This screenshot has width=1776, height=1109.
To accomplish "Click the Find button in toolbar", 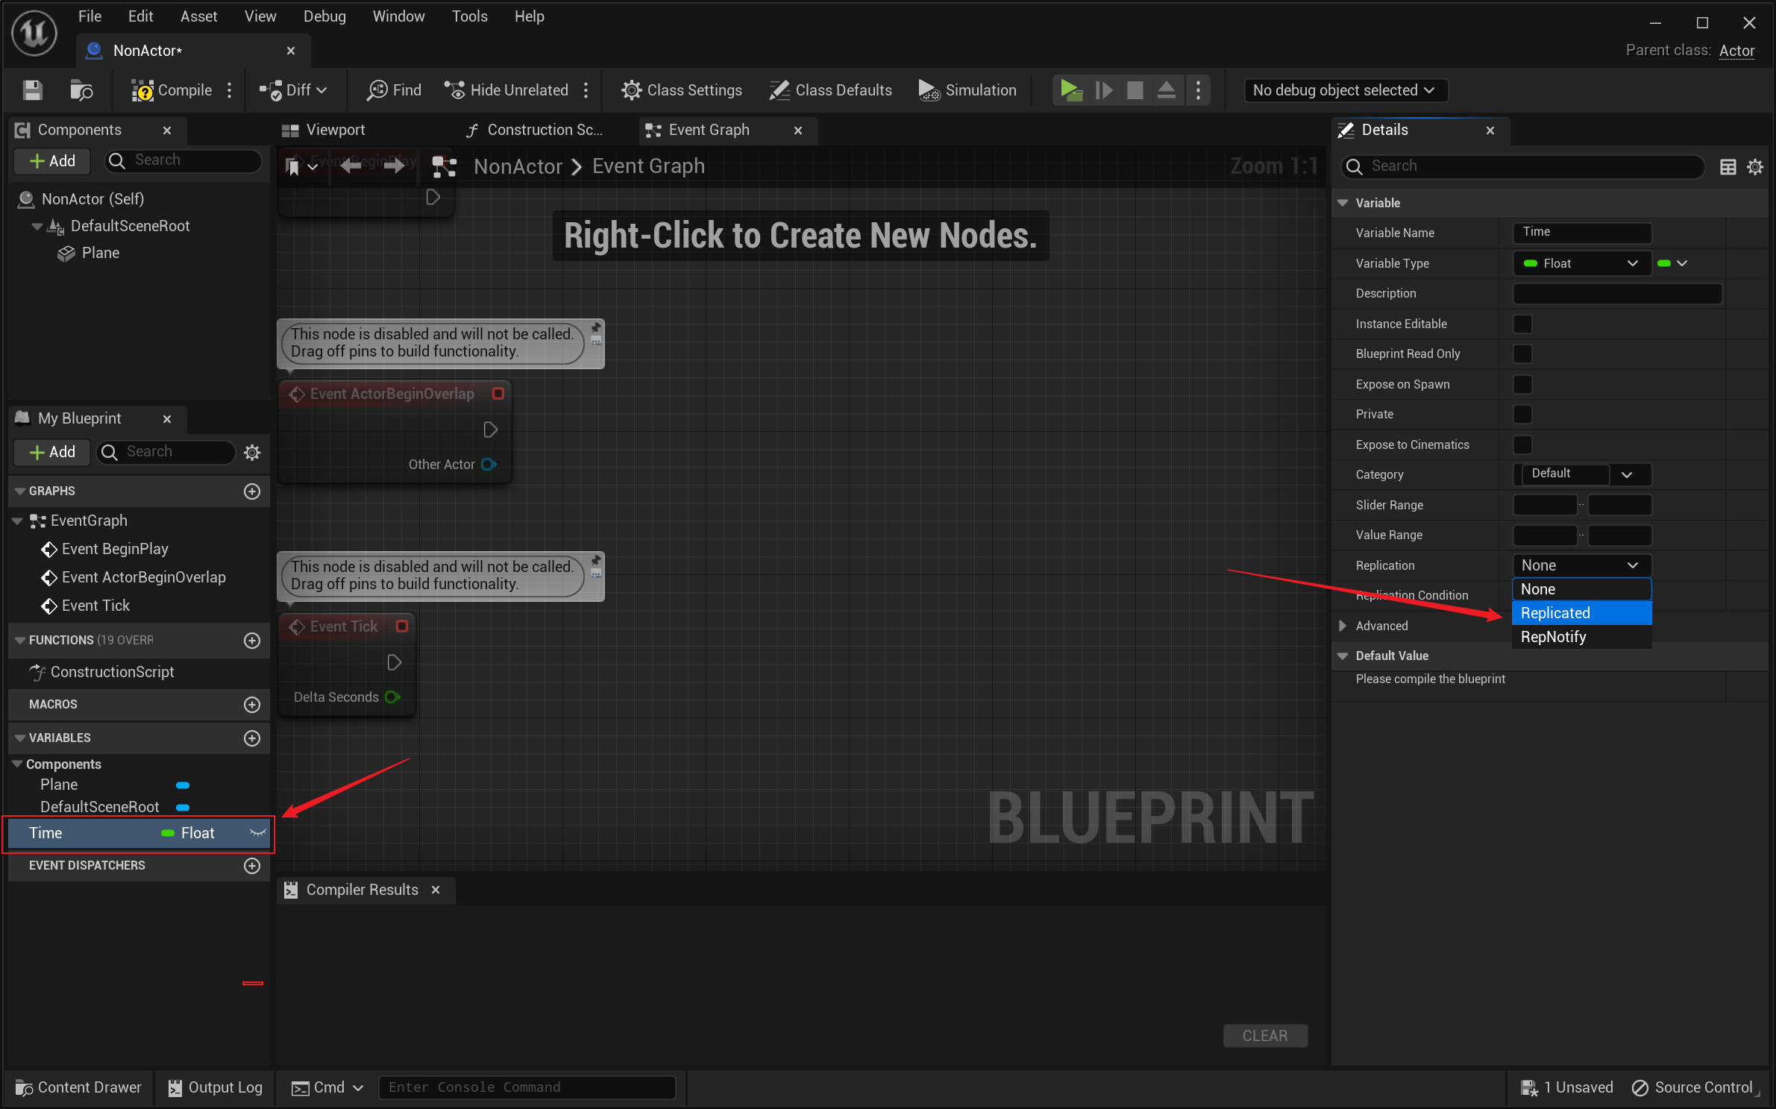I will pos(395,89).
